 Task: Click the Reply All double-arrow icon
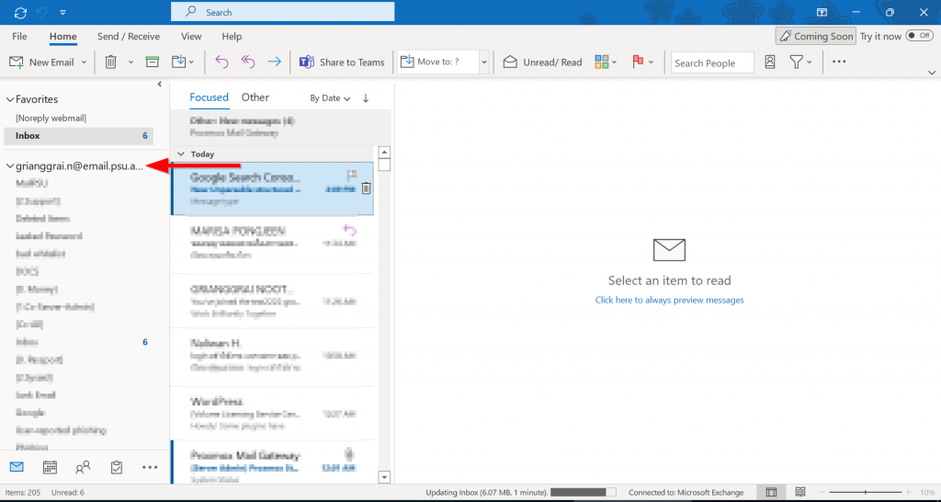pyautogui.click(x=248, y=62)
